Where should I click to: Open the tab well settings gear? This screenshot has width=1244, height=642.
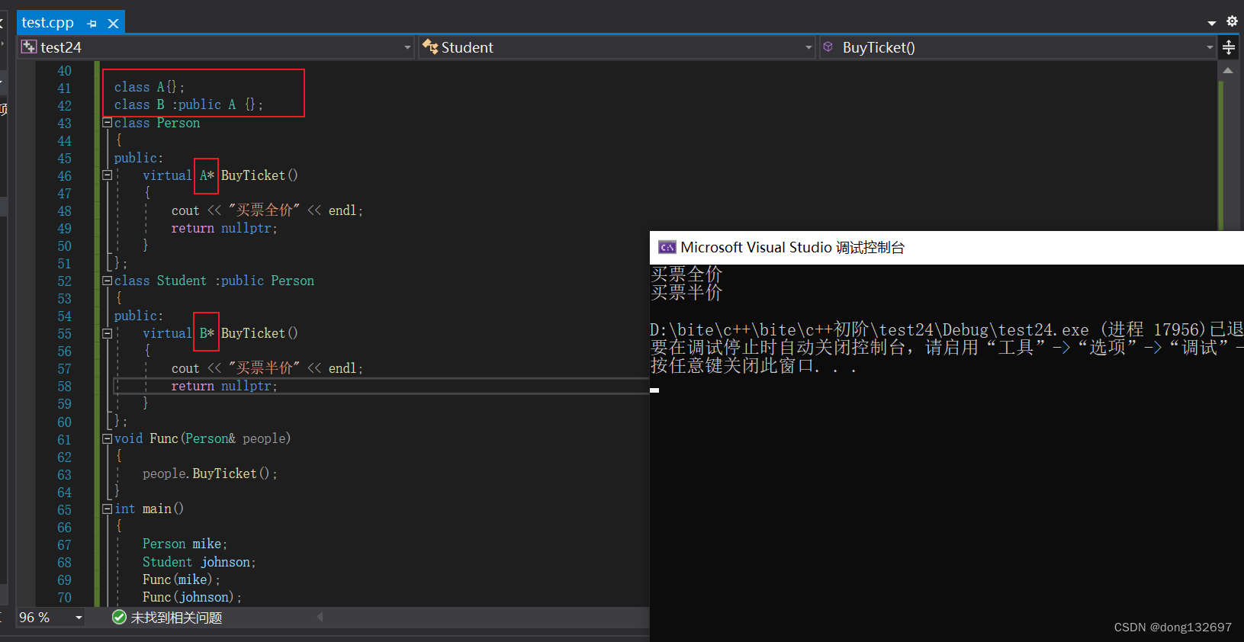[x=1232, y=21]
